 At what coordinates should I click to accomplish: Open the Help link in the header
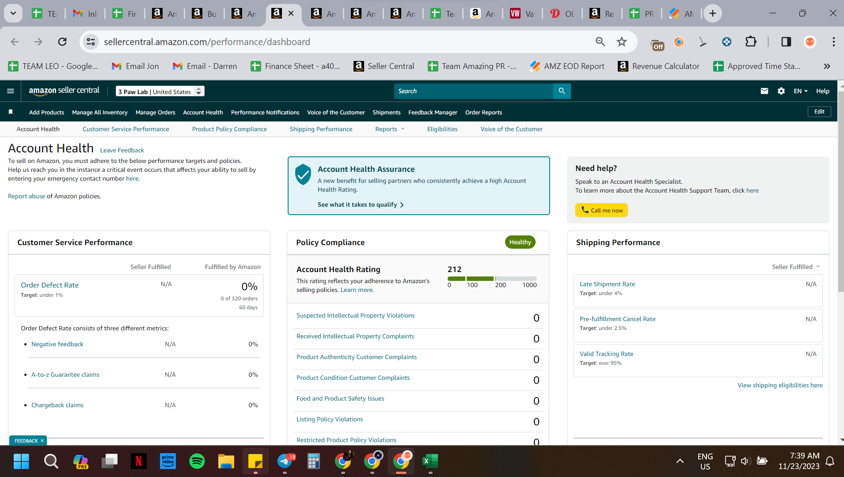pyautogui.click(x=822, y=91)
